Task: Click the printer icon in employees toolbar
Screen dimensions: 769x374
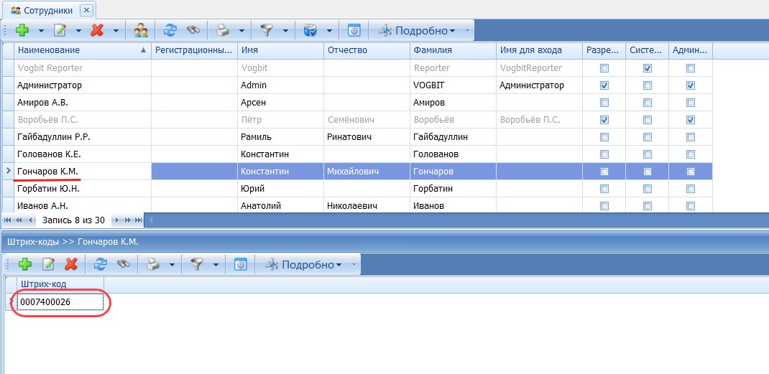Action: coord(223,30)
